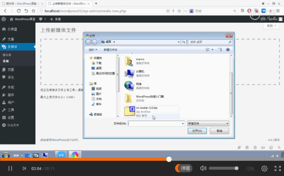Mute the video with speaker icon
This screenshot has width=284, height=176.
point(203,168)
